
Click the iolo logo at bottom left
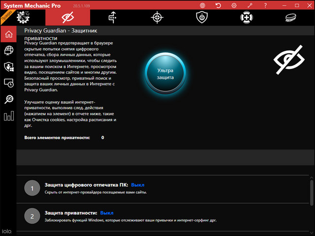(x=6, y=231)
